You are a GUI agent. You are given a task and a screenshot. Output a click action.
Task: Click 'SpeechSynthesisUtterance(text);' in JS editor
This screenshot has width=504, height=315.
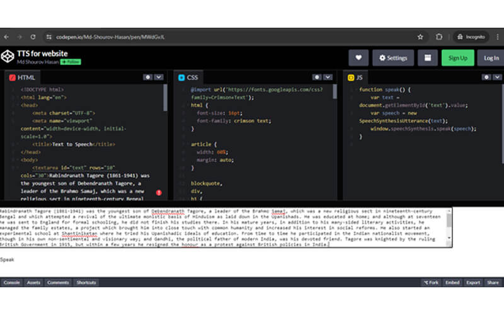[x=403, y=121]
